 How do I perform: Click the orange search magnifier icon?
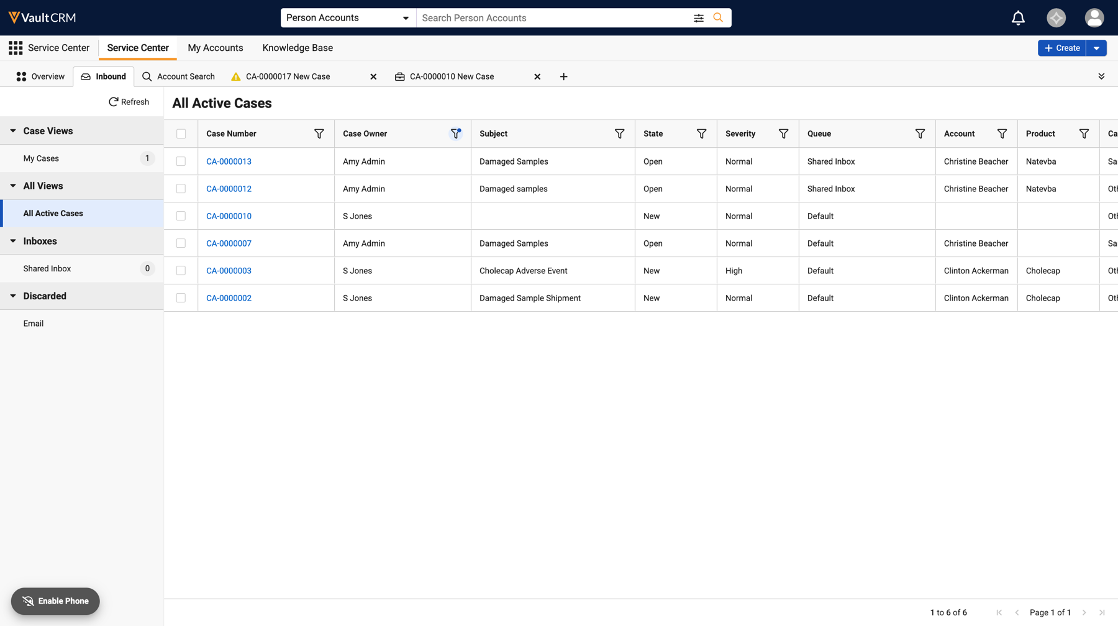(x=718, y=17)
